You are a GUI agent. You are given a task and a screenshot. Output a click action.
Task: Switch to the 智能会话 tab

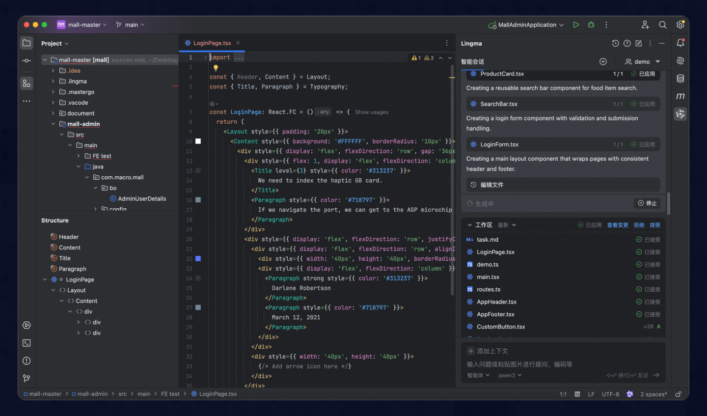(472, 62)
